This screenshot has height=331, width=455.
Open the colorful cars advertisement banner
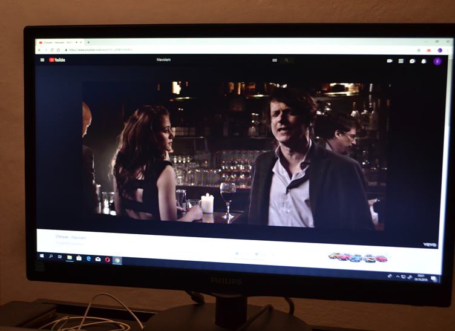(358, 257)
